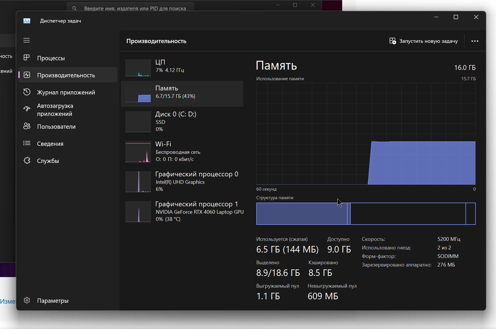Open the hamburger navigation menu
Image resolution: width=496 pixels, height=329 pixels.
pyautogui.click(x=27, y=40)
